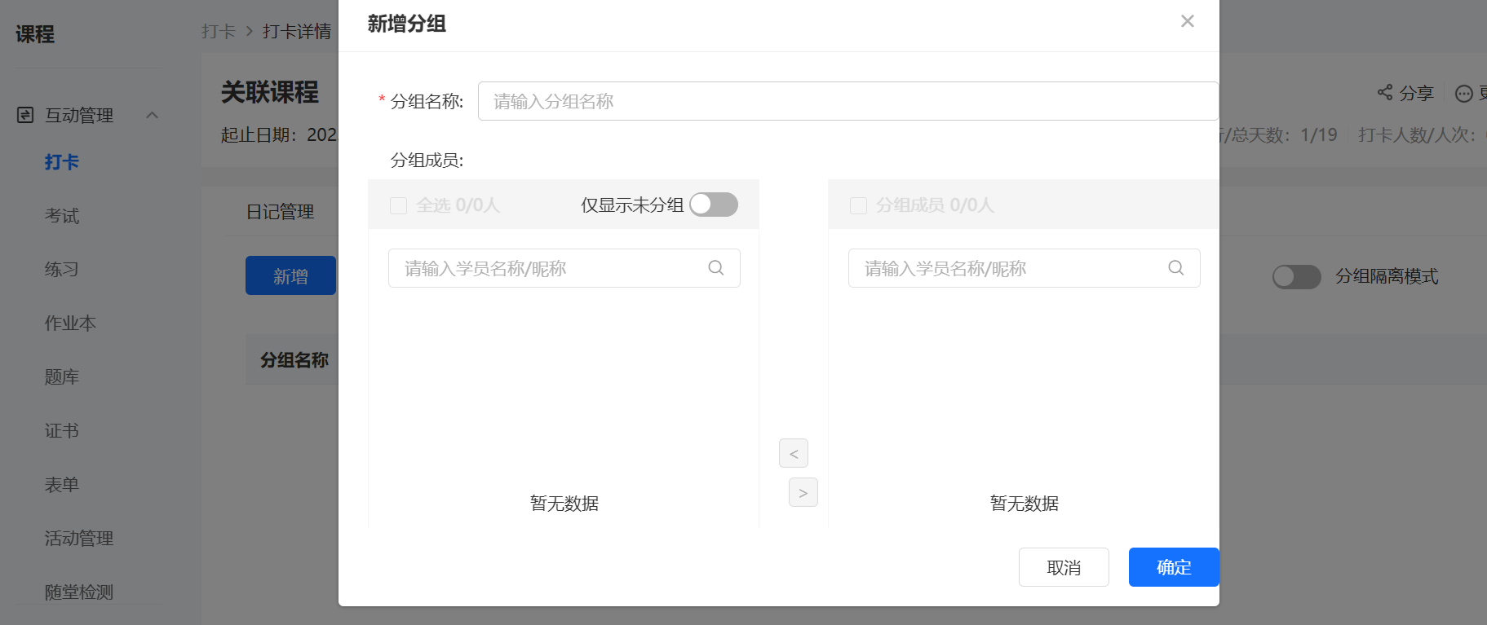Screen dimensions: 1487x625
Task: Toggle 仅显示未分组 switch
Action: [714, 205]
